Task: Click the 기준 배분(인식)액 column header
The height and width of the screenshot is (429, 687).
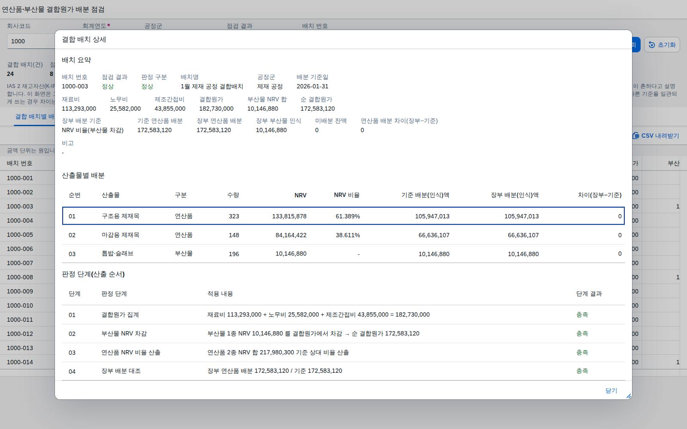Action: [x=426, y=195]
